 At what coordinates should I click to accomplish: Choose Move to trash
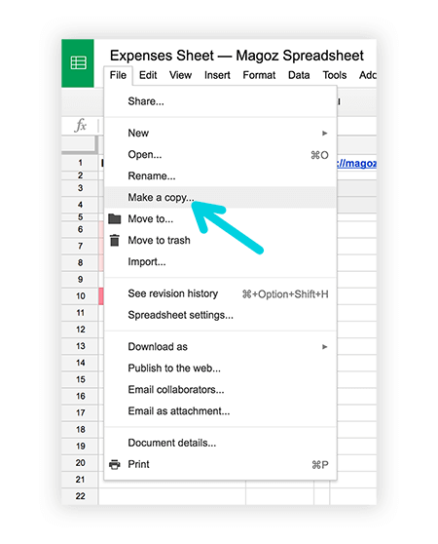coord(220,240)
